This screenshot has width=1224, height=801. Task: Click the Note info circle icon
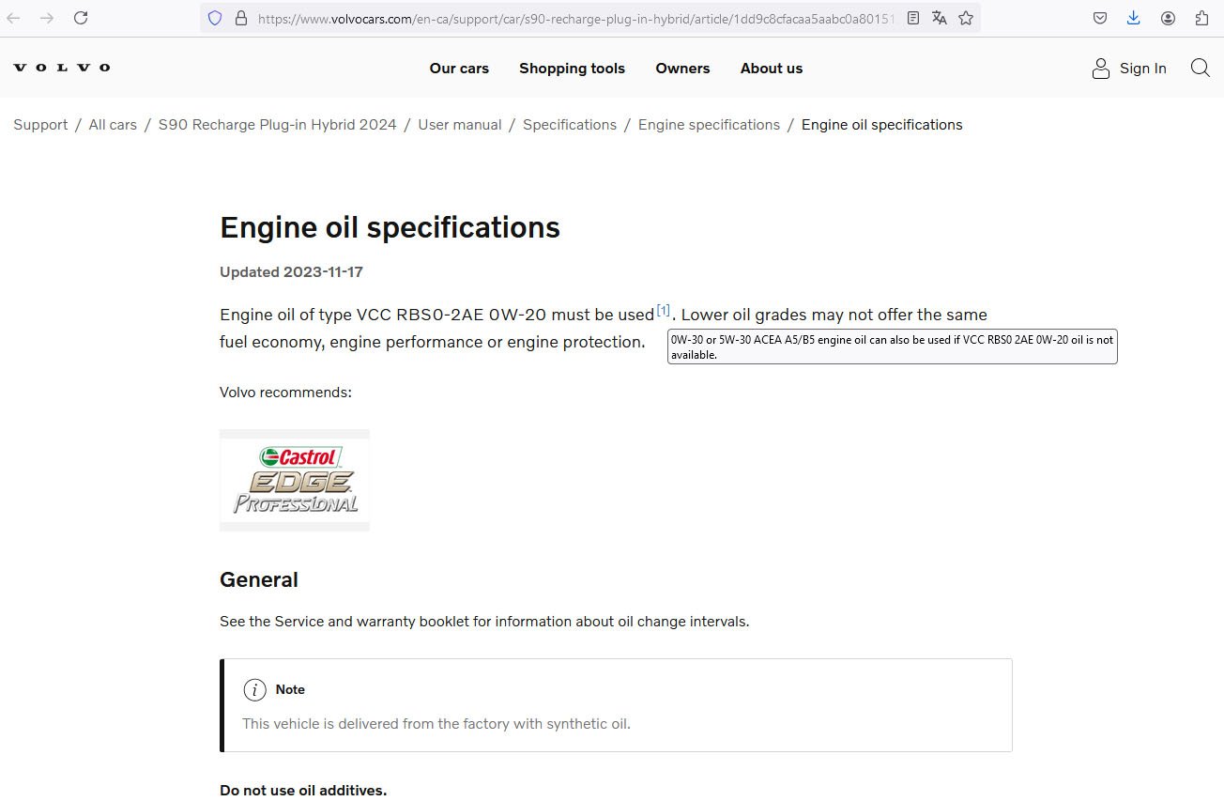pos(254,690)
